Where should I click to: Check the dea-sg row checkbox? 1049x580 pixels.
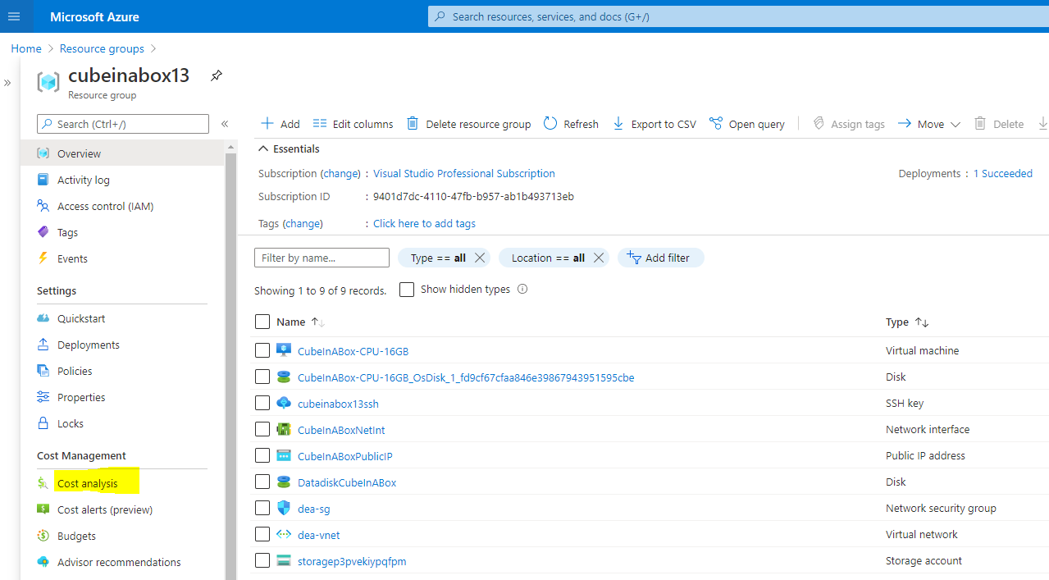262,508
